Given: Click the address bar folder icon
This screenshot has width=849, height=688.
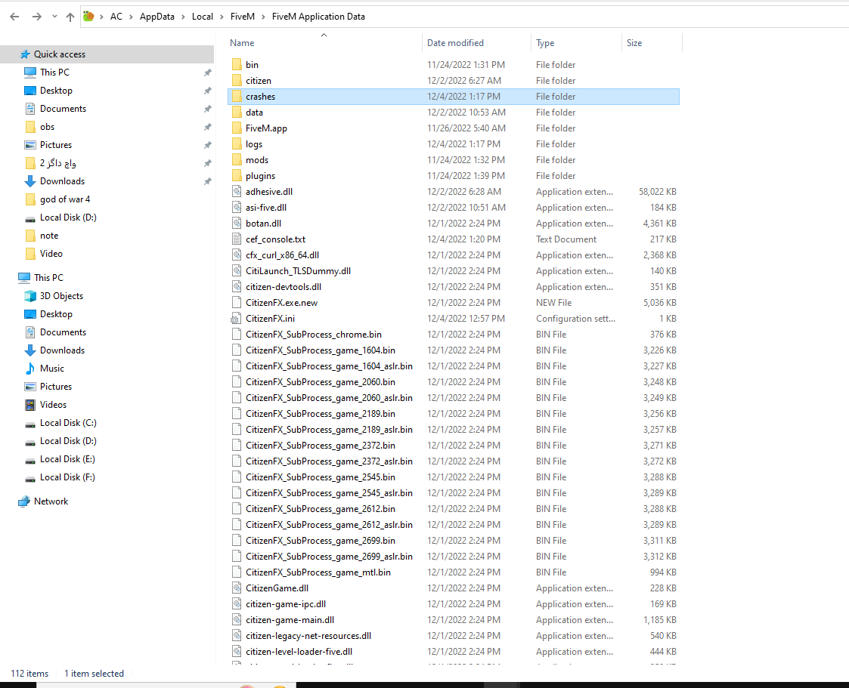Looking at the screenshot, I should click(88, 16).
